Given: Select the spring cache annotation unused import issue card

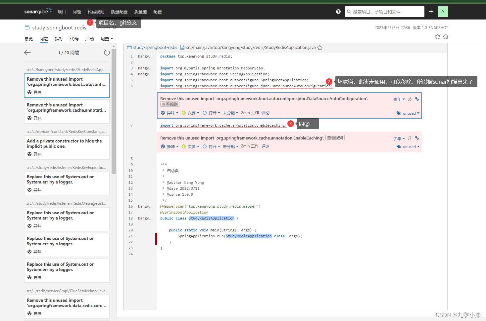Looking at the screenshot, I should pos(67,111).
